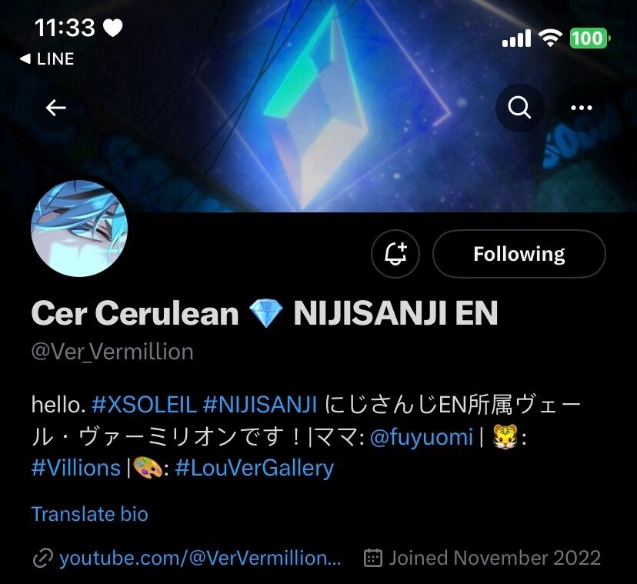Visit the @fuyuomi mention
Screen dimensions: 637x584
point(422,437)
